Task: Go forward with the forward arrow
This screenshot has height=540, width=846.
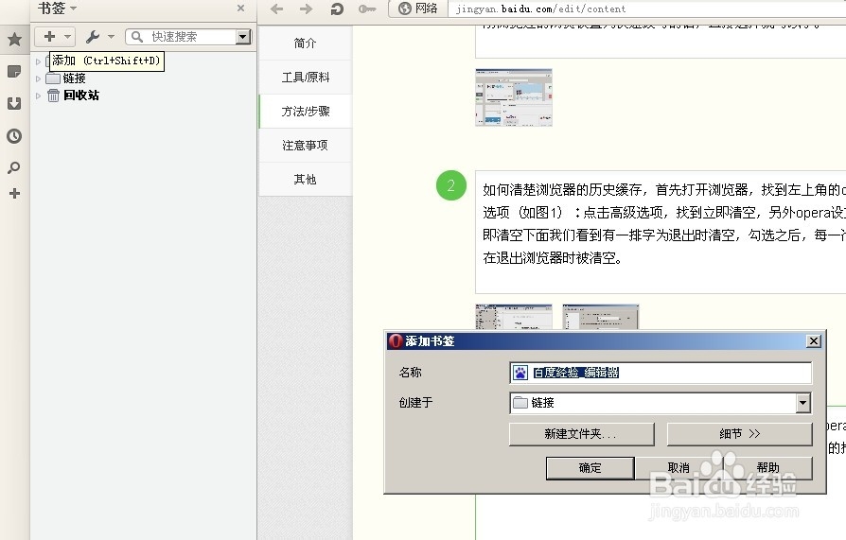Action: coord(306,9)
